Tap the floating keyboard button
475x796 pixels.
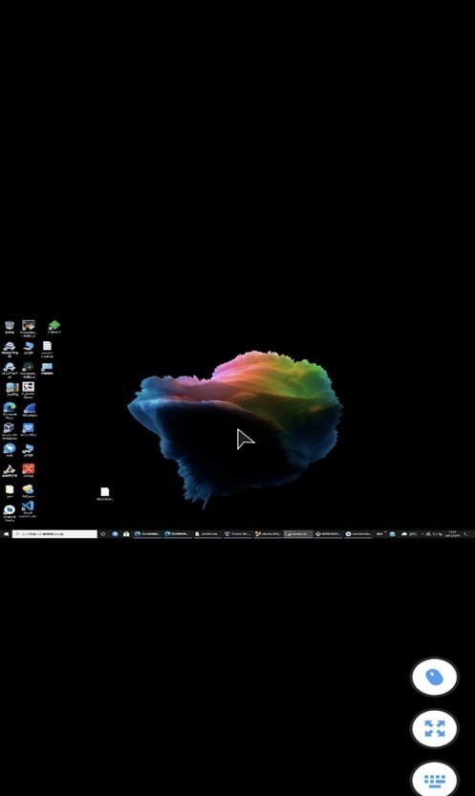434,779
